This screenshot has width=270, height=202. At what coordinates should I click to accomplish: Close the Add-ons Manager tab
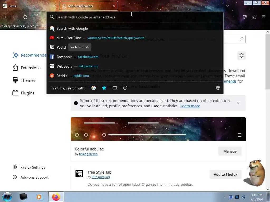pos(114,6)
